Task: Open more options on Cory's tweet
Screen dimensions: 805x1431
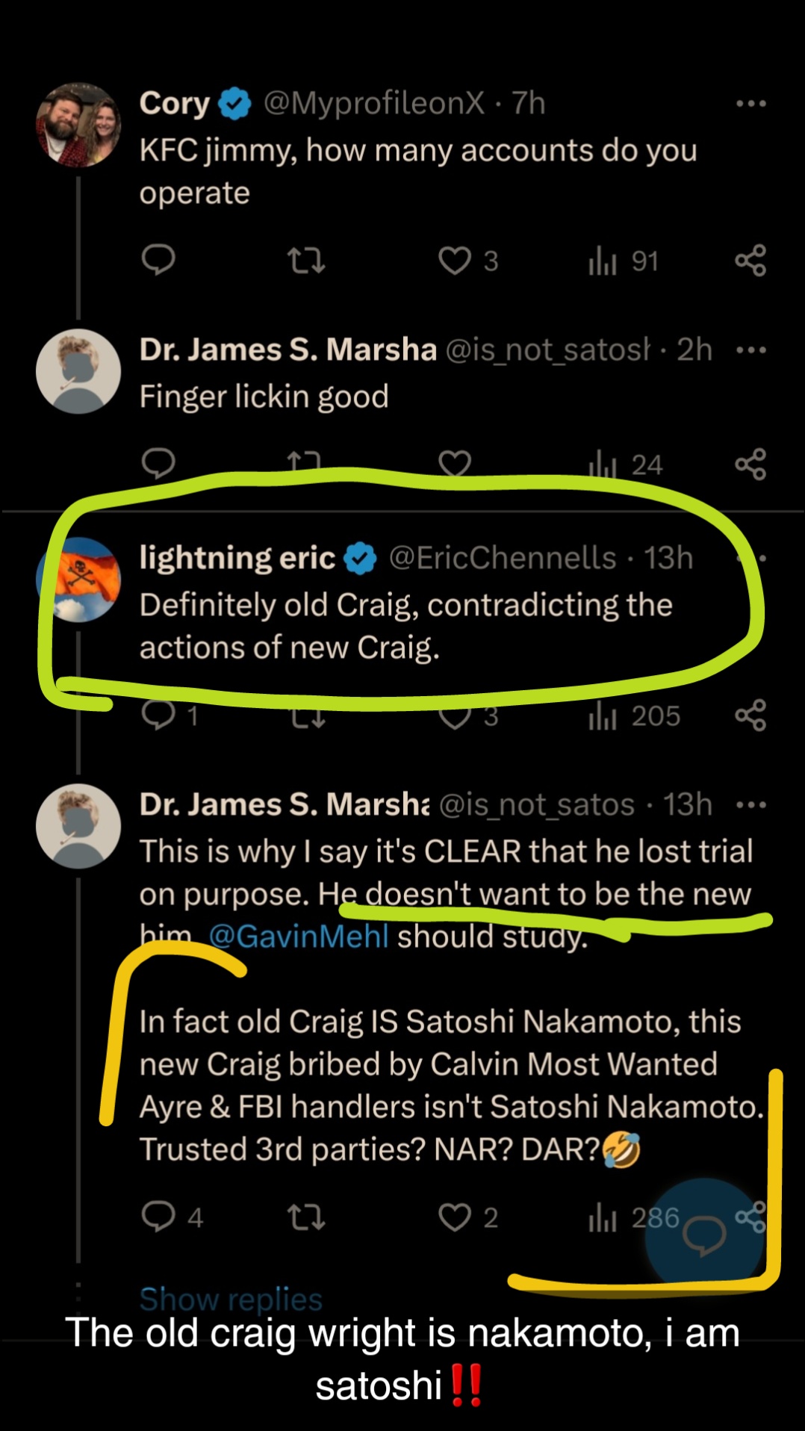Action: (x=750, y=104)
